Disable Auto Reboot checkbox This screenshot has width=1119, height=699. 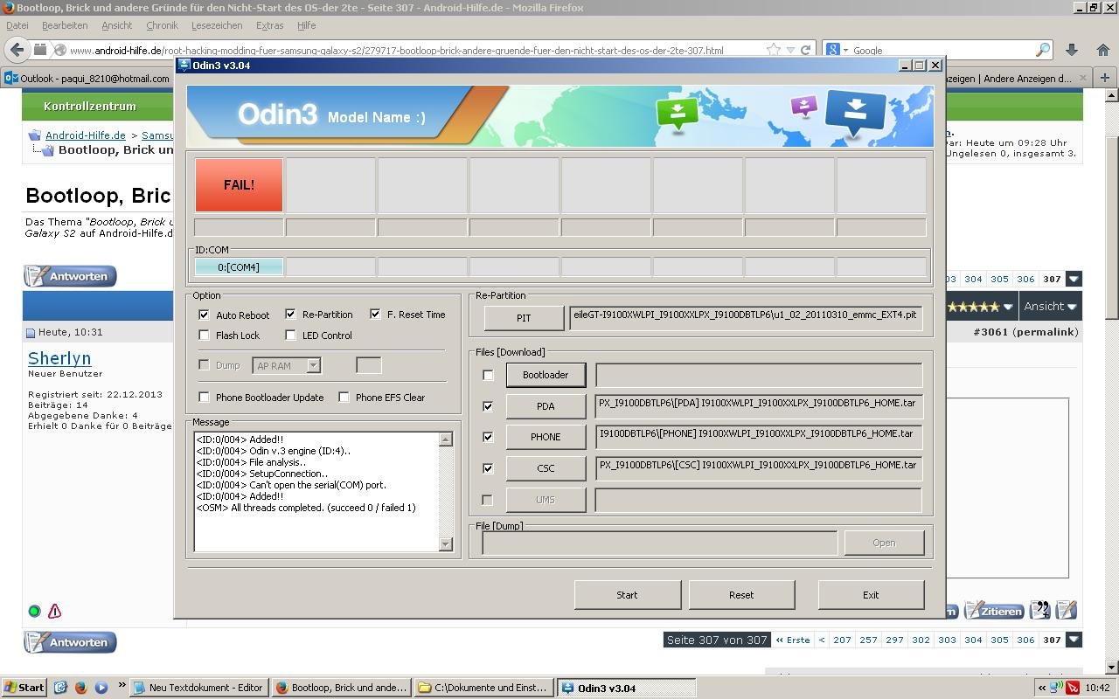click(204, 315)
